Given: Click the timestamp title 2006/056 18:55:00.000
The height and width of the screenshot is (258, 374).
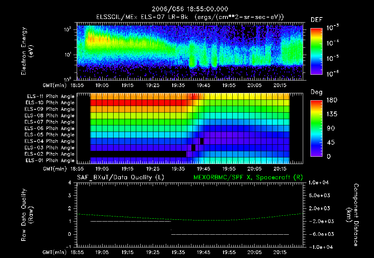Looking at the screenshot, I should [x=190, y=9].
